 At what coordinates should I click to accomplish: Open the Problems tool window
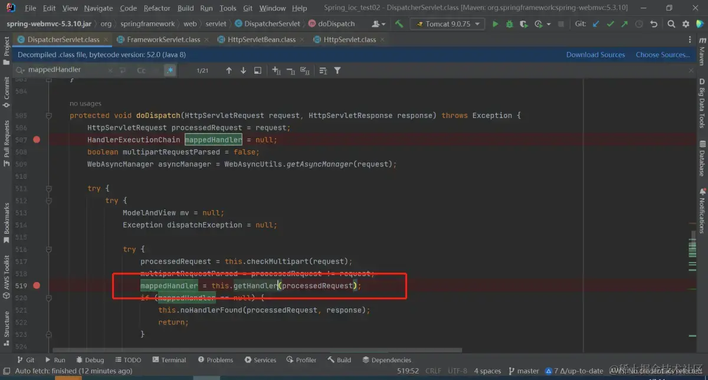[x=215, y=360]
